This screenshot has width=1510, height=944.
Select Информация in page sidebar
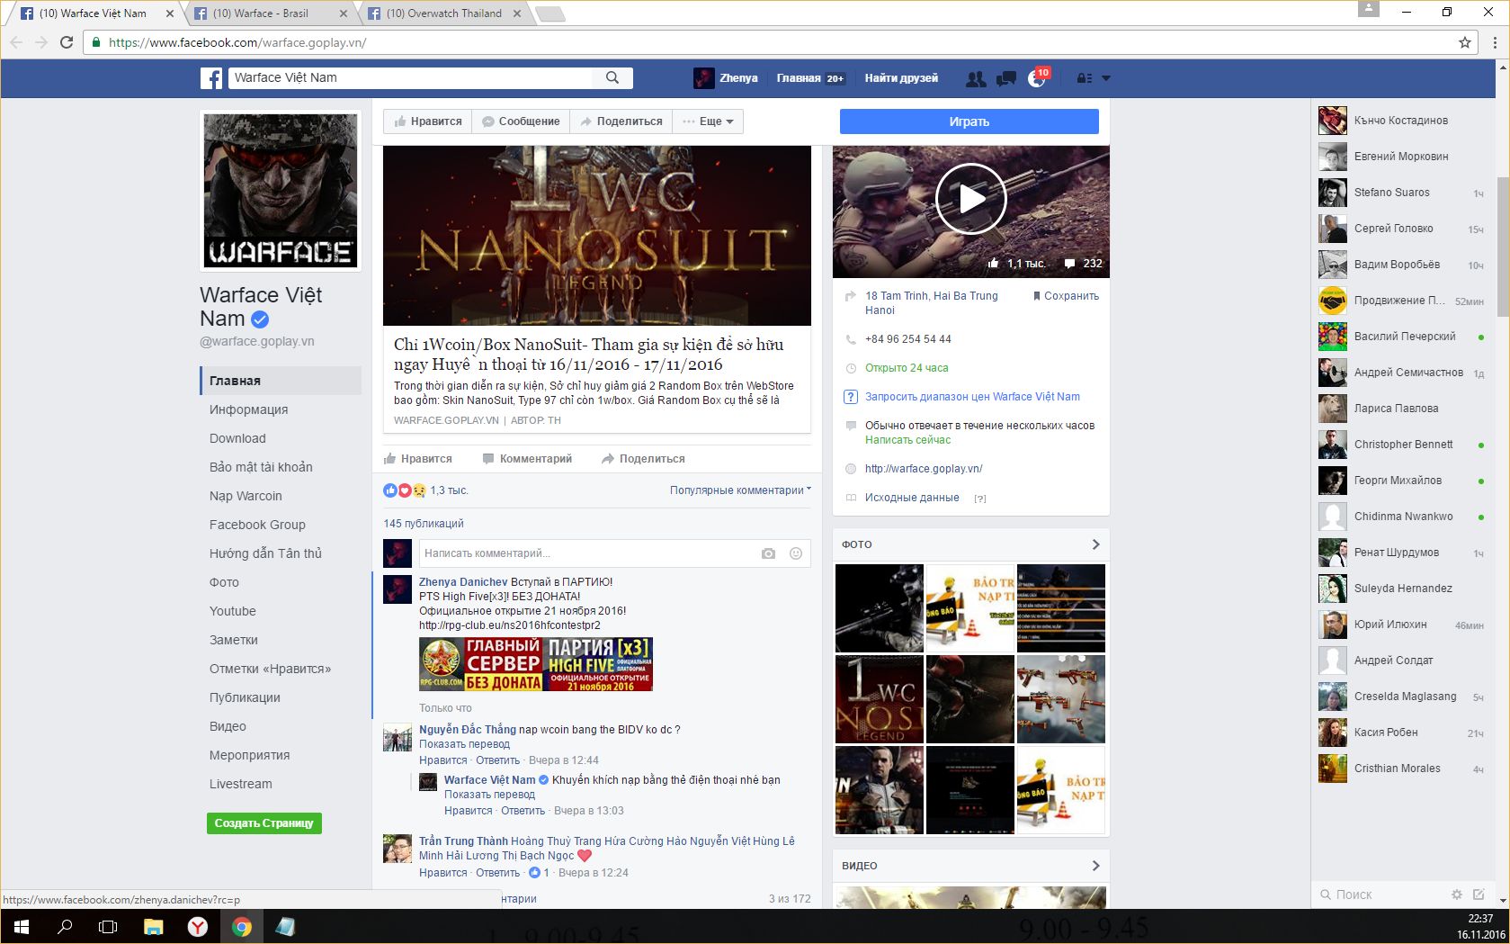tap(249, 409)
